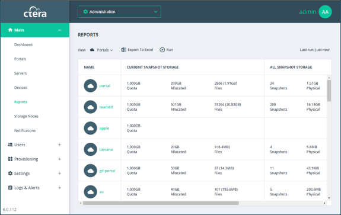Screen dimensions: 341x215
Task: Open Notifications in sidebar
Action: (25, 130)
